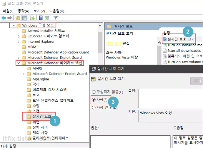Screen dimensions: 203x148
Task: Click the Export list toolbar icon
Action: pyautogui.click(x=32, y=18)
